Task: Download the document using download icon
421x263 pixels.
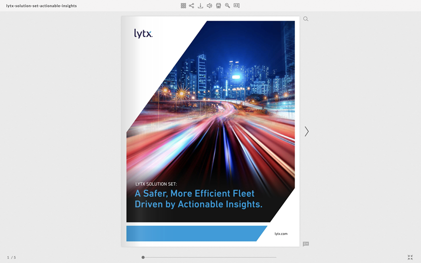Action: 200,6
